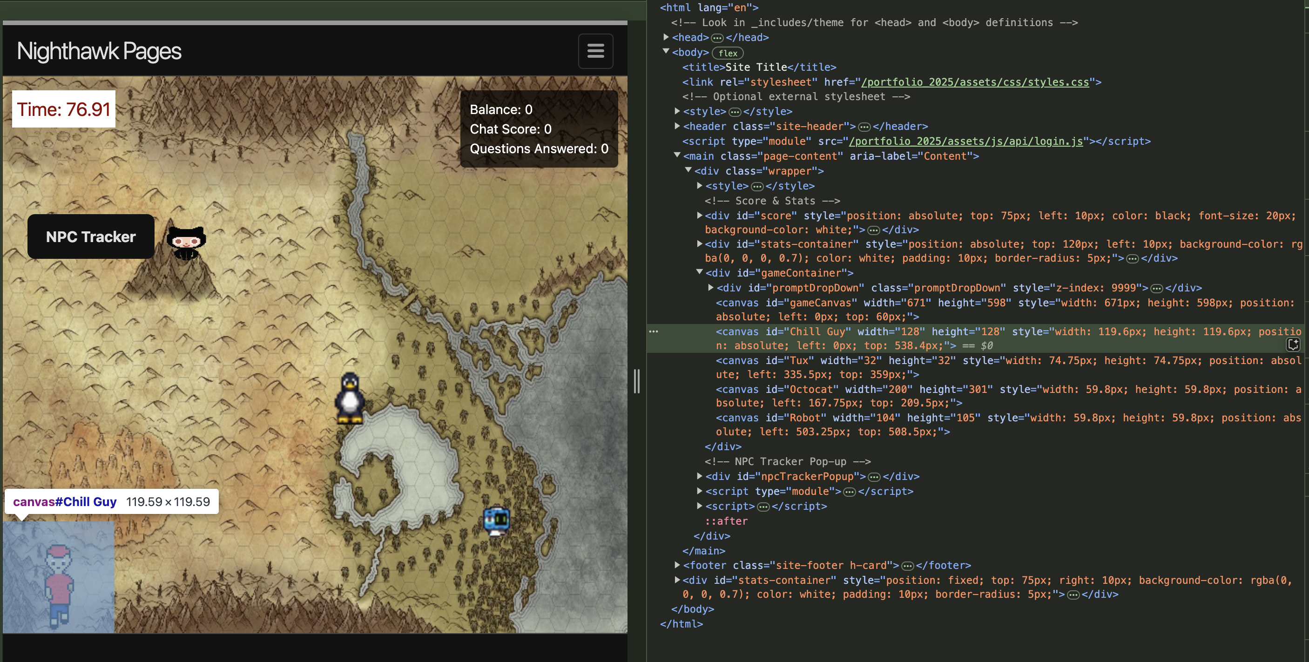
Task: Expand the npcTrackerPopup div node
Action: (699, 476)
